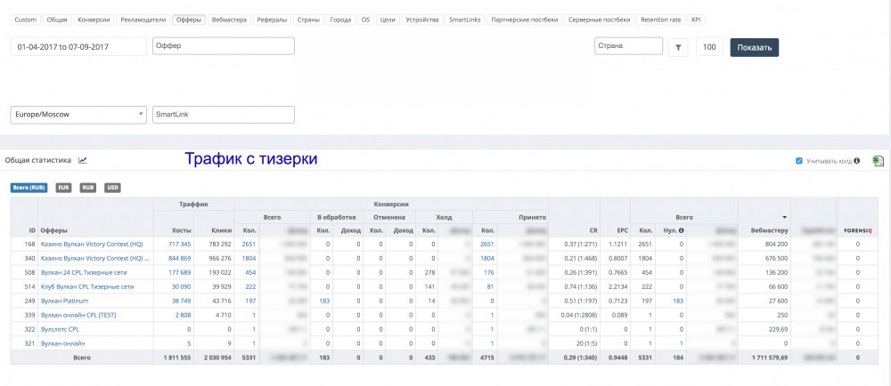Switch to the Custom tab

click(x=26, y=20)
